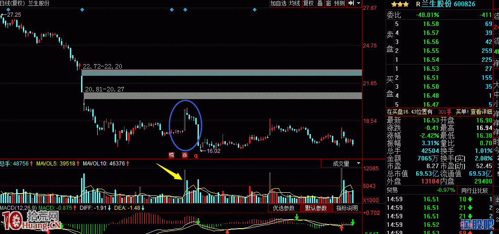
Task: Click the 委比 value -48.01%
Action: (x=427, y=15)
